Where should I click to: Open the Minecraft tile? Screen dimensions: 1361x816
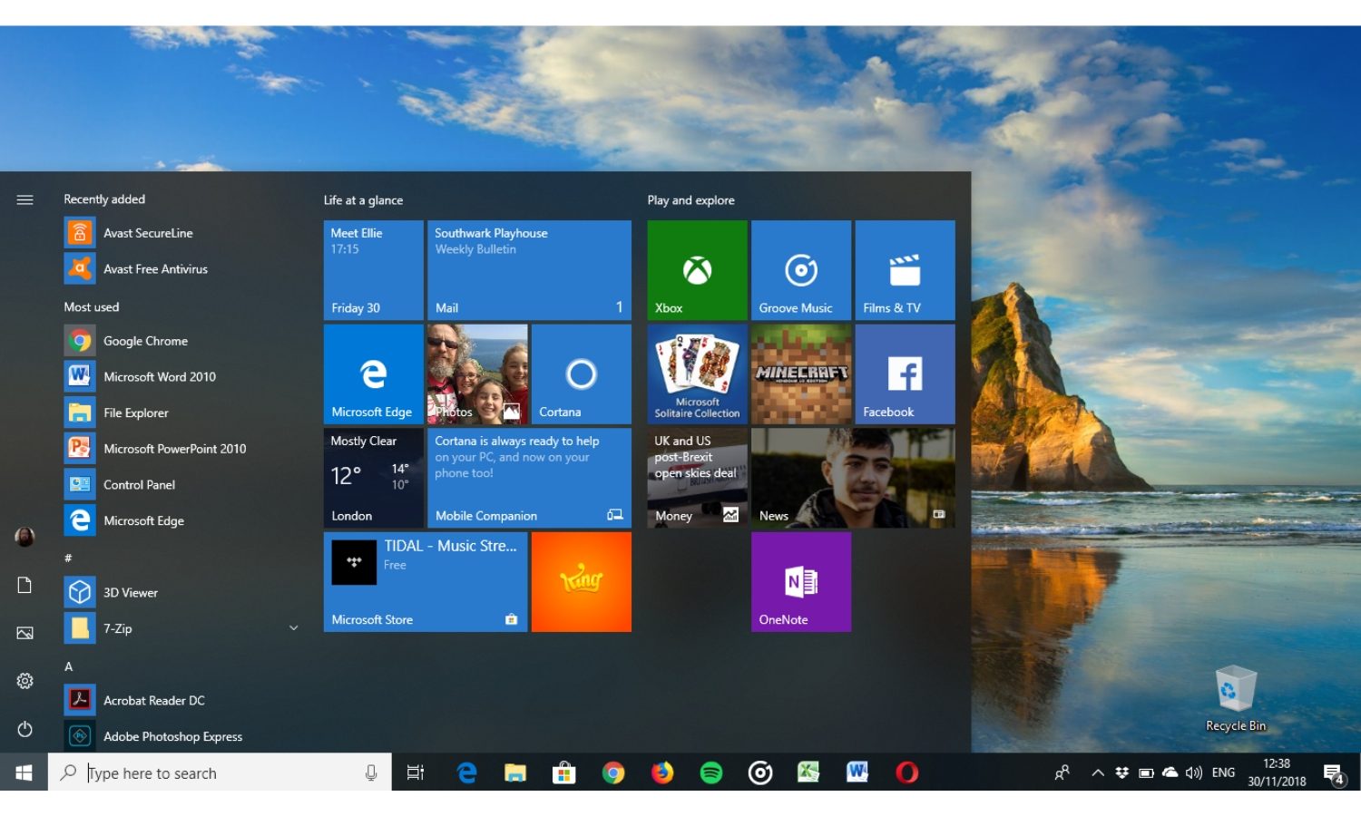point(801,374)
